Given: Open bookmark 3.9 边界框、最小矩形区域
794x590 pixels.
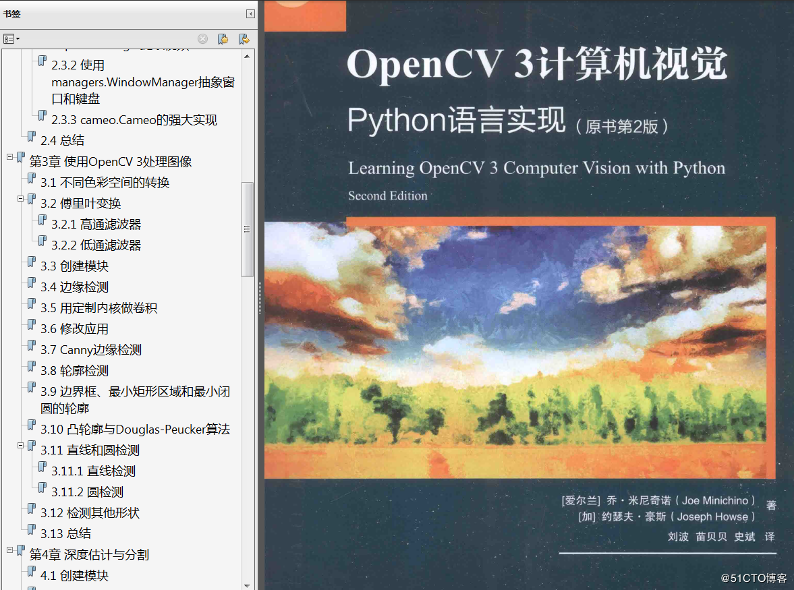Looking at the screenshot, I should pos(135,400).
